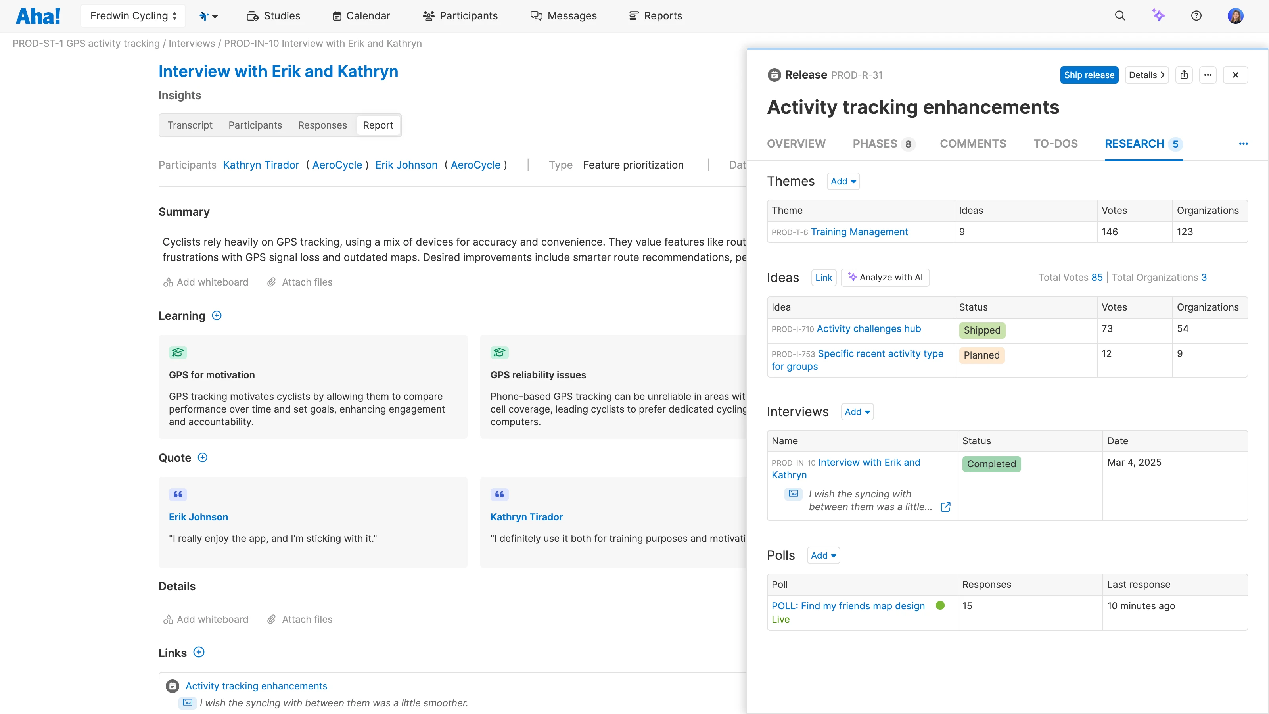This screenshot has height=714, width=1269.
Task: Select the Report tab on the interview
Action: pyautogui.click(x=378, y=125)
